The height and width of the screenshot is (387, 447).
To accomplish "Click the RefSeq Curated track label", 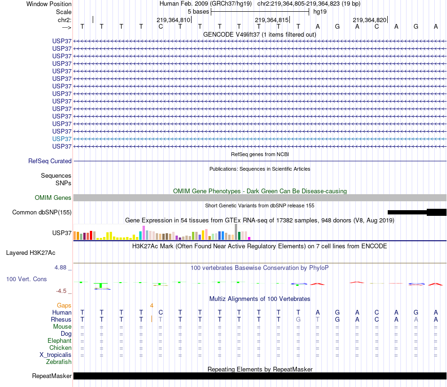I will coord(50,161).
